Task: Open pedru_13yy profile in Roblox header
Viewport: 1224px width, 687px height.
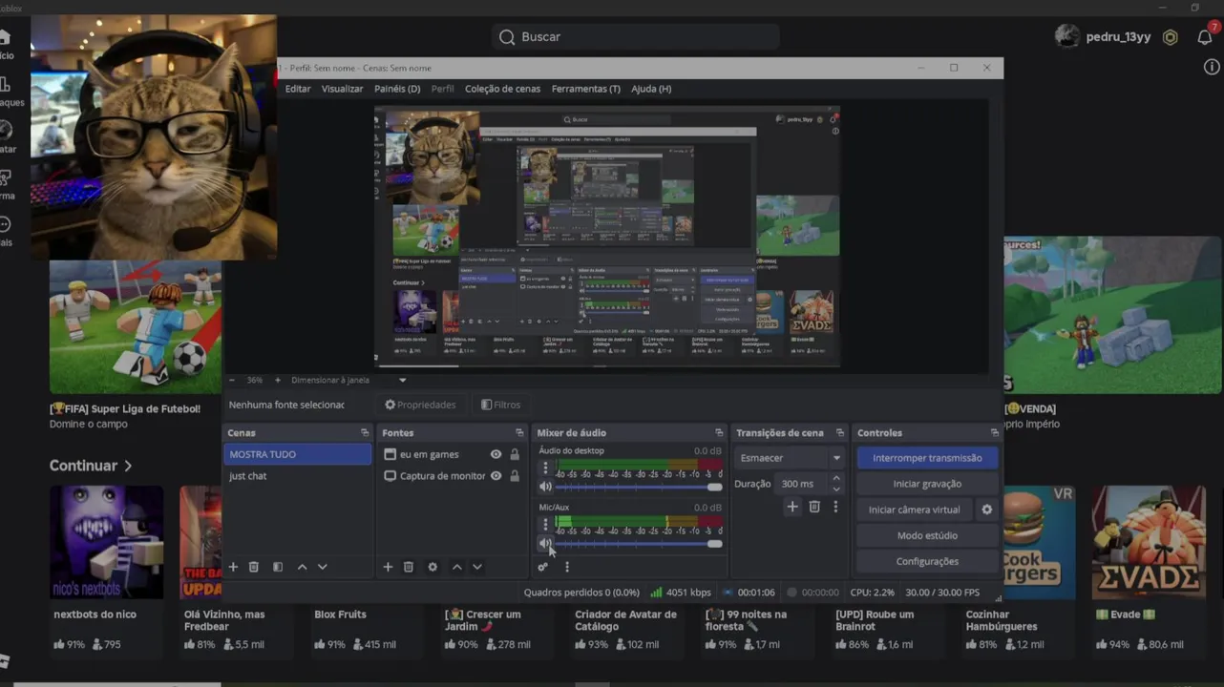Action: coord(1103,36)
